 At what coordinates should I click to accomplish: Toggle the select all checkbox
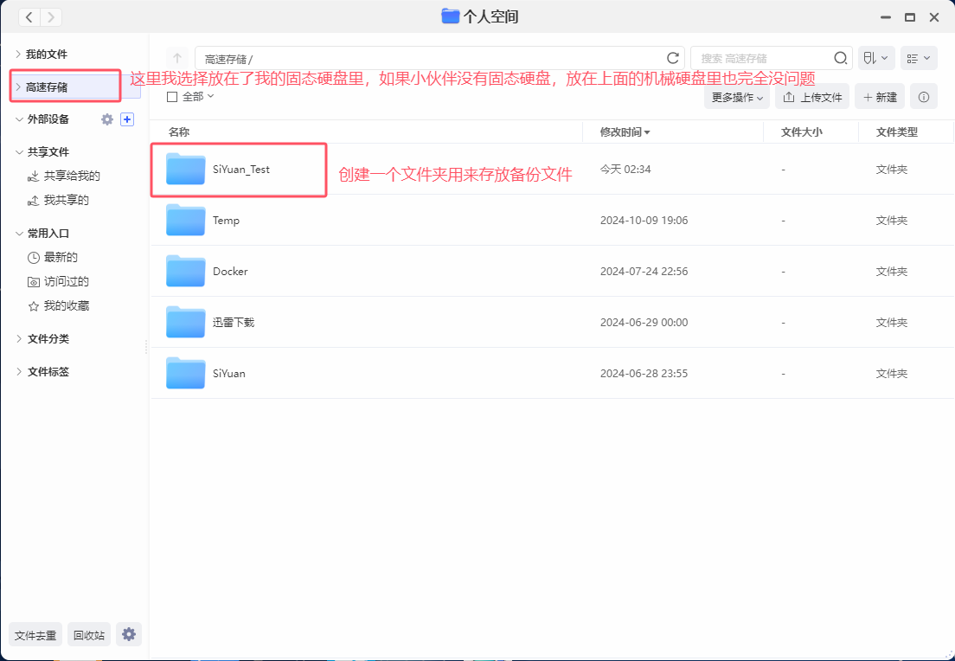click(x=172, y=97)
